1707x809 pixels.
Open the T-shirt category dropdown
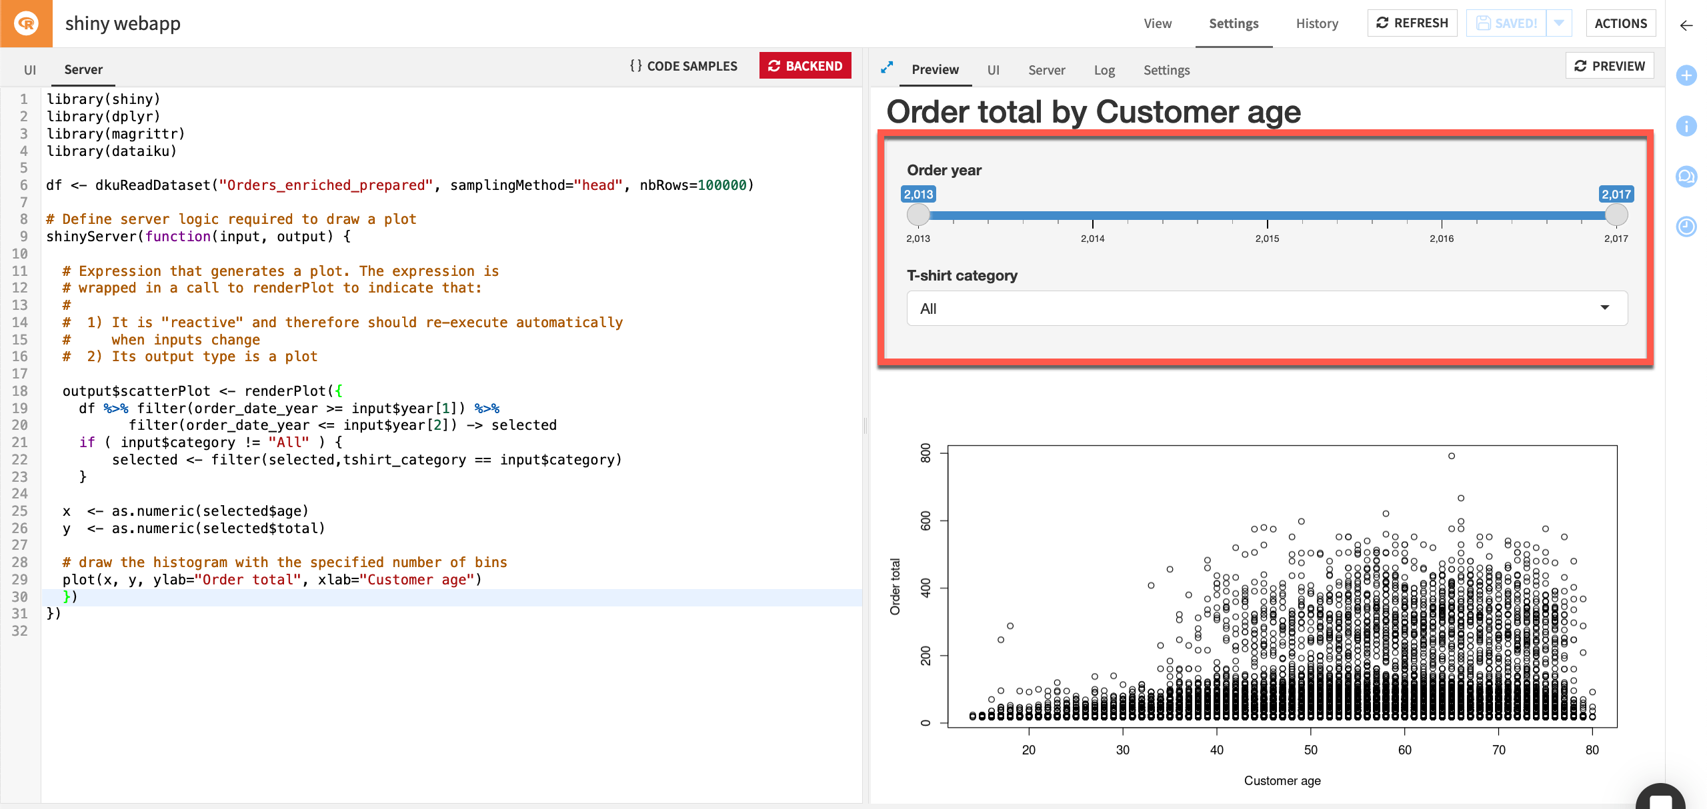point(1267,309)
